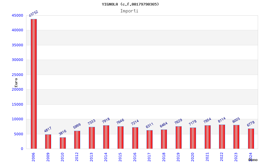Click the x-axis year label 2009
Screen dimensions: 261x163
click(48, 157)
